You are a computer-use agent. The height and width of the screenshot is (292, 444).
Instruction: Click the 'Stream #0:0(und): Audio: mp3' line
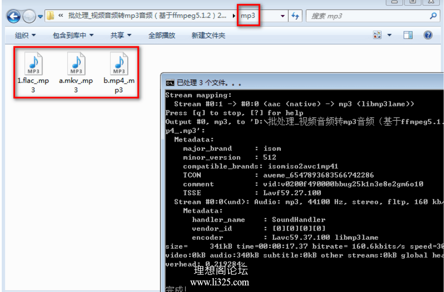pyautogui.click(x=309, y=202)
